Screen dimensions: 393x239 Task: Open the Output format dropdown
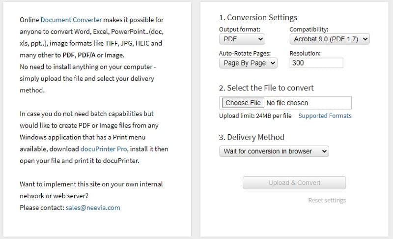pos(242,39)
